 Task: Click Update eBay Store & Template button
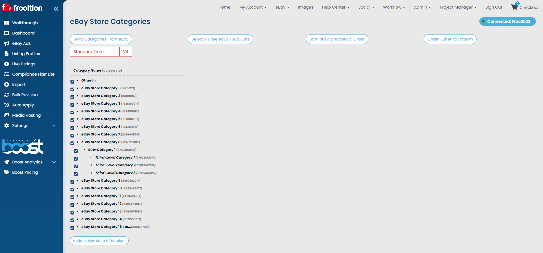pos(99,241)
